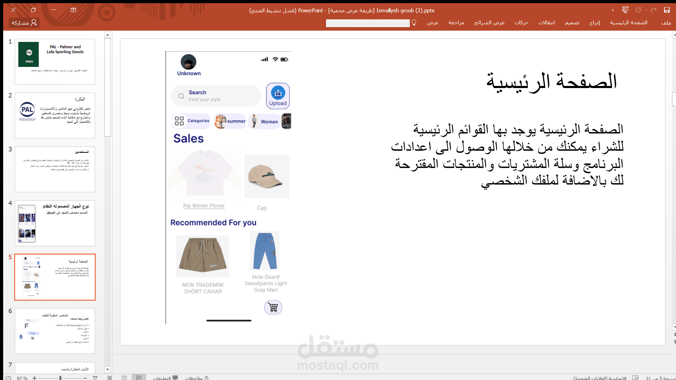676x380 pixels.
Task: Start slideshow from beginning icon
Action: [625, 10]
